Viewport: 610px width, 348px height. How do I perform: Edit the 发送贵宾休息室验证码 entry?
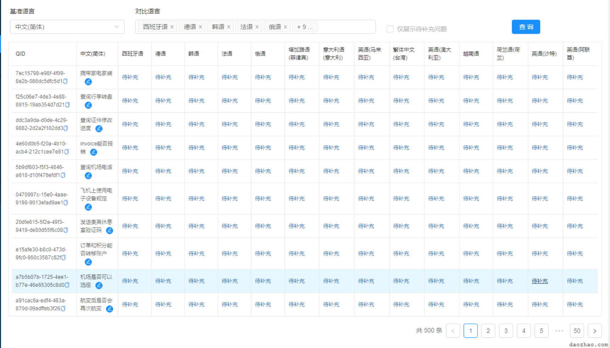[x=110, y=230]
